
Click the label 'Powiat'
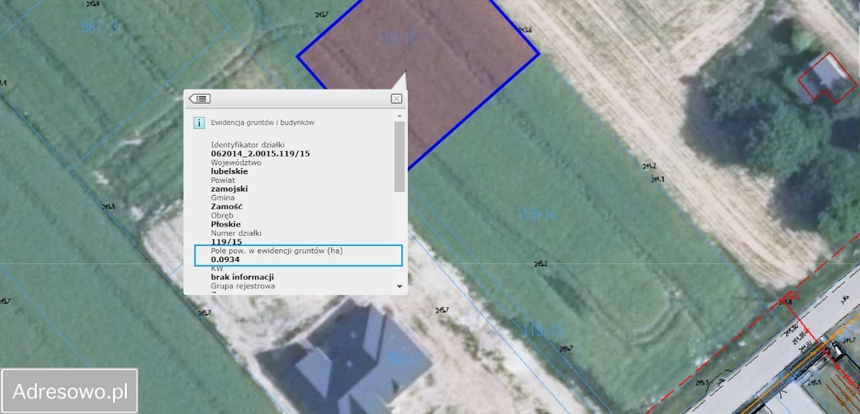coord(223,180)
